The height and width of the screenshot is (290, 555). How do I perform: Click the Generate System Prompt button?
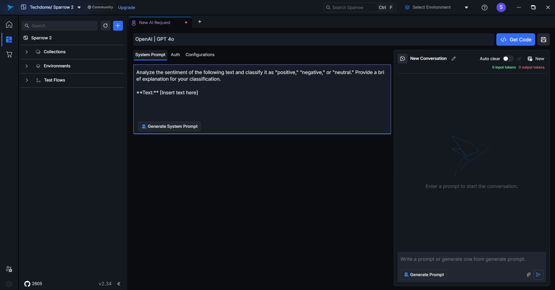[169, 126]
